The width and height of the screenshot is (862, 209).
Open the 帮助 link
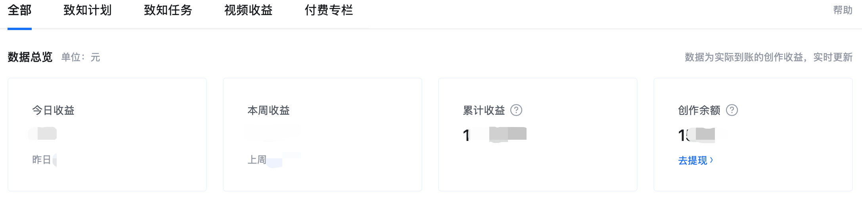(843, 10)
